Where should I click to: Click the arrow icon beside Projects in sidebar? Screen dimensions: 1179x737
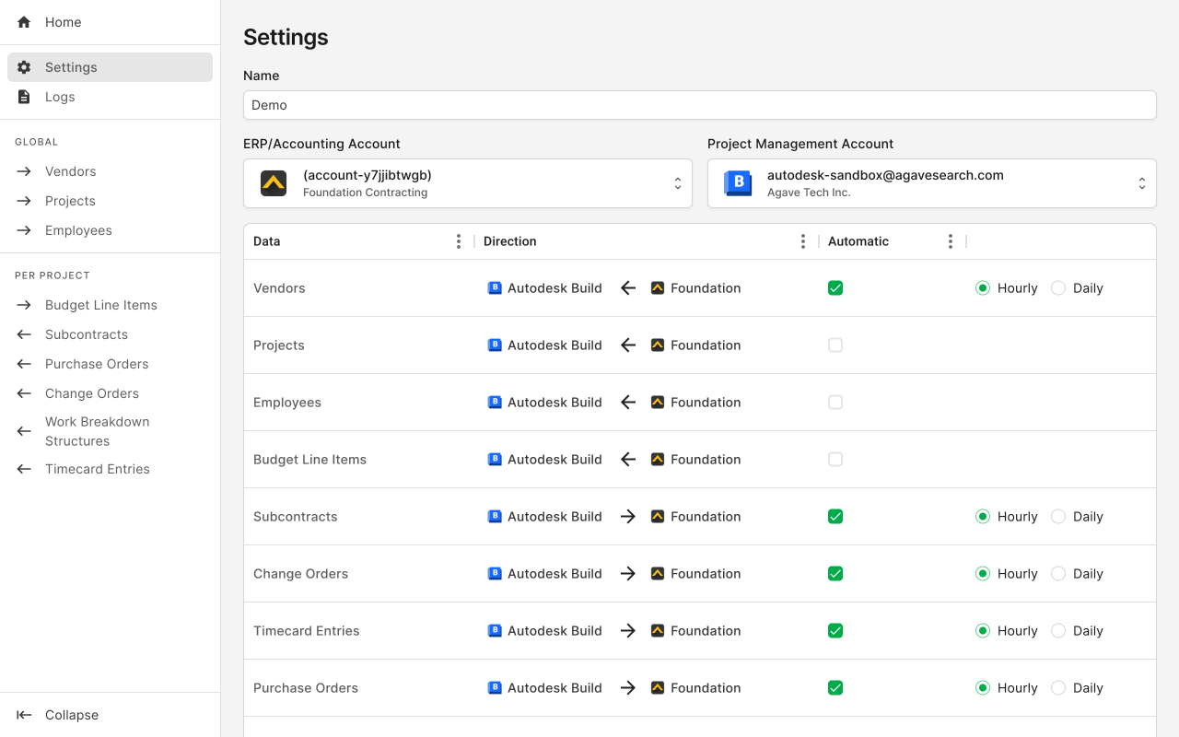tap(24, 201)
